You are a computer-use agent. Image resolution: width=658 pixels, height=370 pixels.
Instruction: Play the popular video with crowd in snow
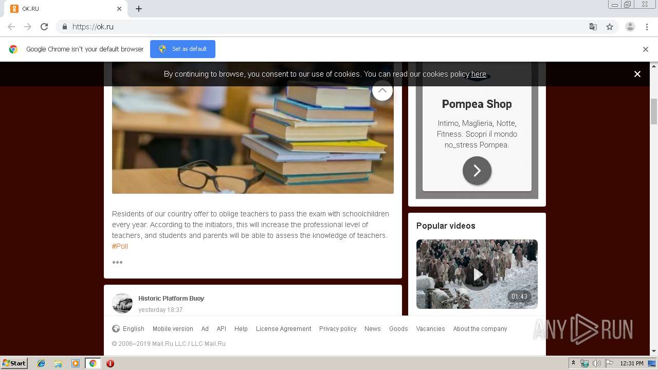pos(477,274)
